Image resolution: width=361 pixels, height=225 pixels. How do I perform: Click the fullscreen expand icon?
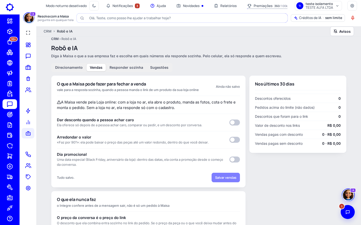point(28,33)
